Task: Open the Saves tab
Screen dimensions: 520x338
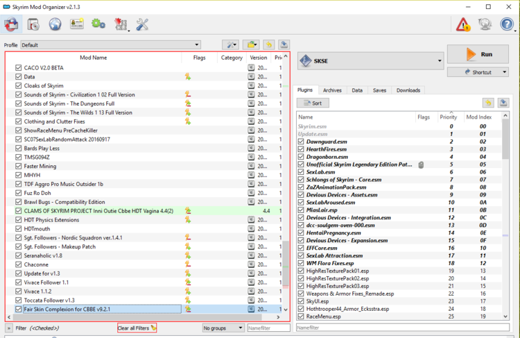Action: [x=379, y=90]
